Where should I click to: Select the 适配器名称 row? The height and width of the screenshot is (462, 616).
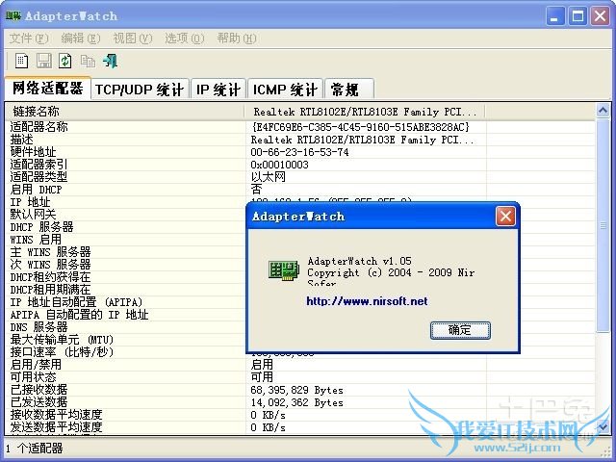pyautogui.click(x=300, y=127)
